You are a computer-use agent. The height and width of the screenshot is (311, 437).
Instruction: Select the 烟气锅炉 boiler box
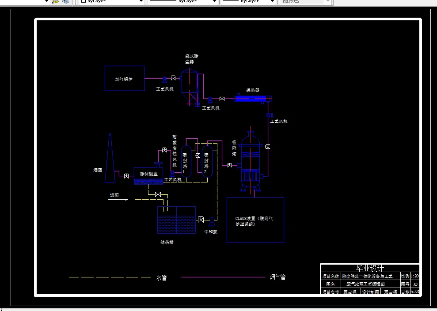[125, 78]
